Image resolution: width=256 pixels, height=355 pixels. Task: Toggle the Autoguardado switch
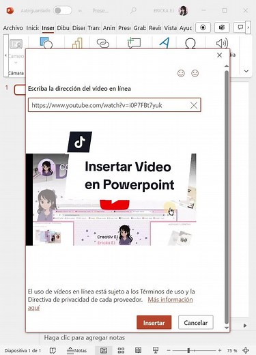point(62,10)
